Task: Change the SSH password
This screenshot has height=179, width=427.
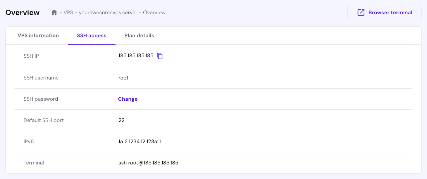Action: [128, 99]
